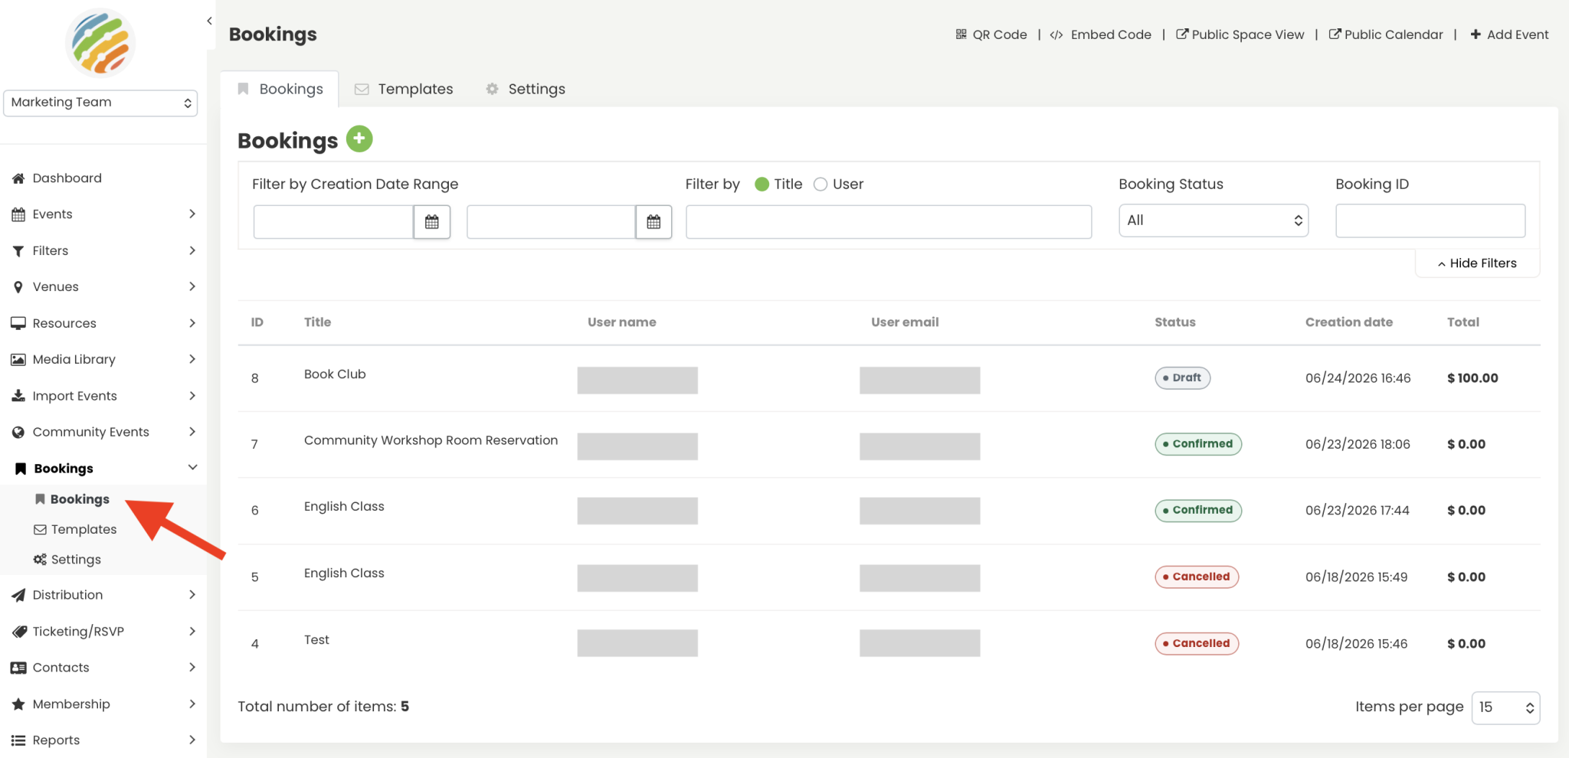Click the Reports list icon
Screen dimensions: 1569x758
[18, 740]
